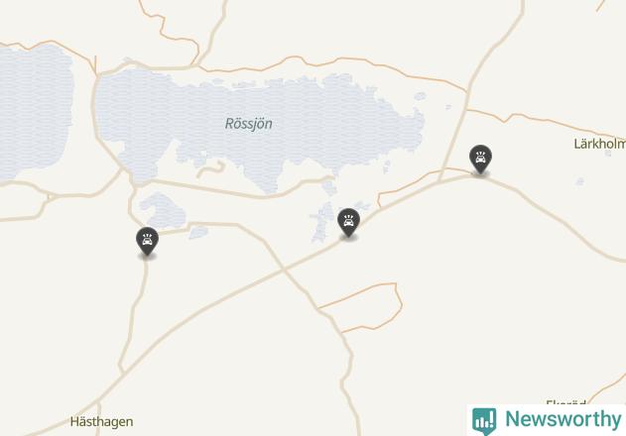
Task: Select the westernmost car accident marker
Action: 147,241
